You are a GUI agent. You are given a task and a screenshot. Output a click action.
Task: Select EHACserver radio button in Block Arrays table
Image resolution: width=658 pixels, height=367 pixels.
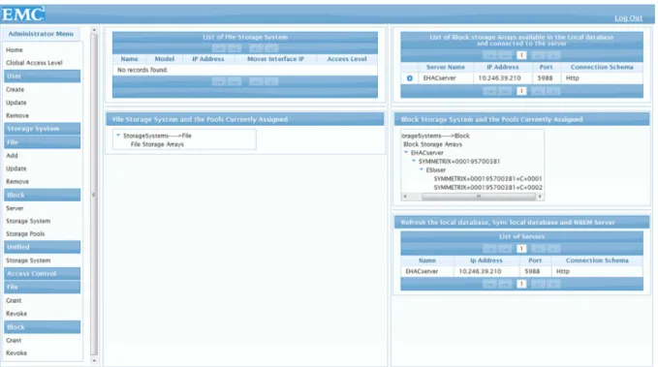click(x=410, y=78)
